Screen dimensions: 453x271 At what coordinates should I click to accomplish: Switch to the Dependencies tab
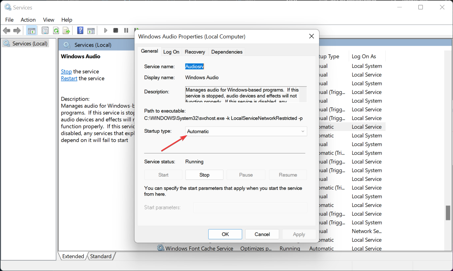[227, 52]
